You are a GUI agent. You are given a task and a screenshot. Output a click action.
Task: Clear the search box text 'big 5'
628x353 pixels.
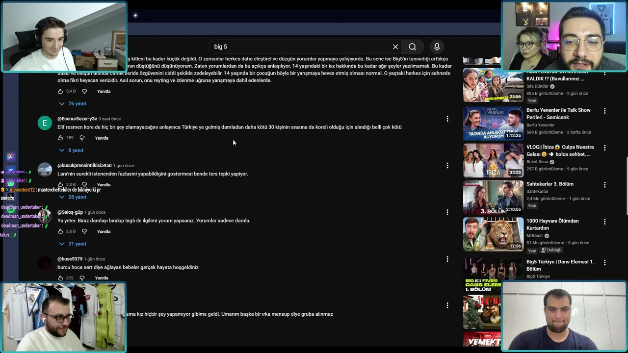tap(395, 47)
